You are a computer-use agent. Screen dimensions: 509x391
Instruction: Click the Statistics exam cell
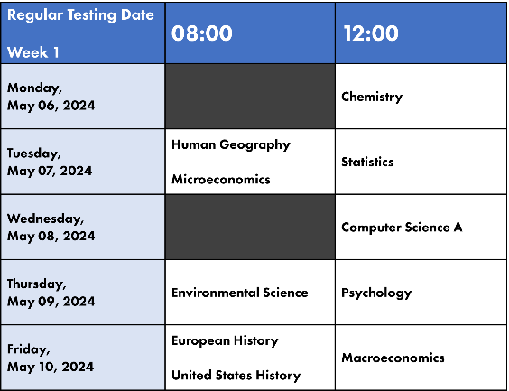421,162
